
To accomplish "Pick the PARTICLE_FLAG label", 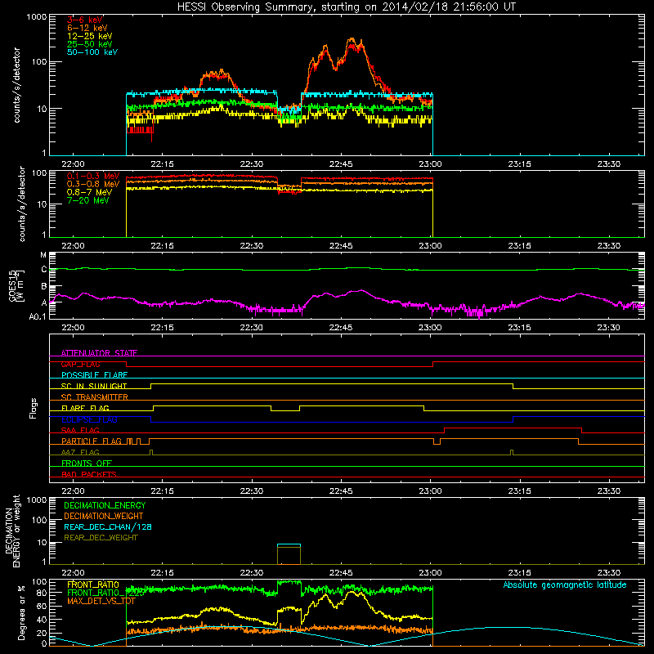I will click(92, 441).
